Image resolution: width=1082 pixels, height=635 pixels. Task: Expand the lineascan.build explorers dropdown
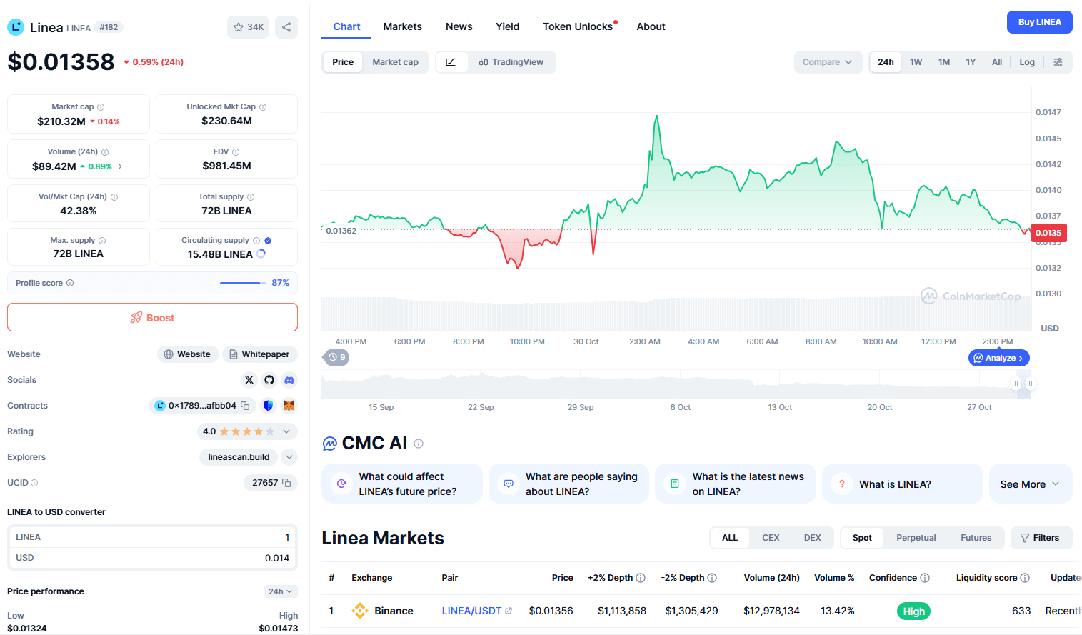pyautogui.click(x=289, y=457)
